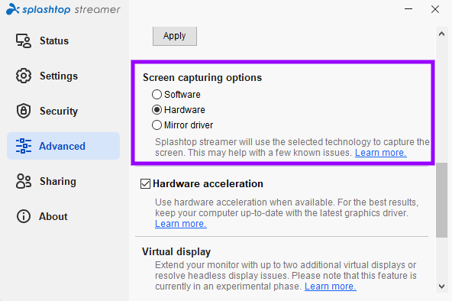Select the Software capture radio button
This screenshot has width=452, height=301.
[157, 94]
